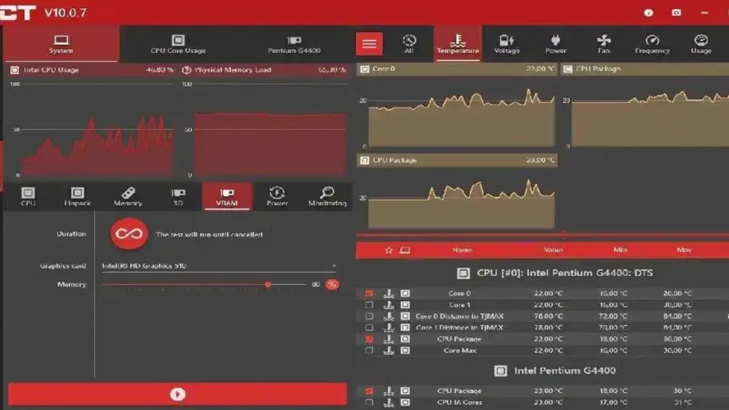Choose the Memory test icon

pyautogui.click(x=128, y=193)
